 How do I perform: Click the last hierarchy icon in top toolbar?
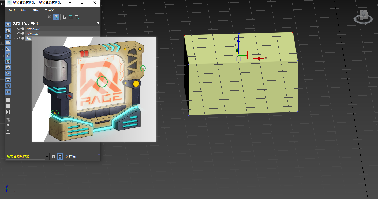click(77, 17)
